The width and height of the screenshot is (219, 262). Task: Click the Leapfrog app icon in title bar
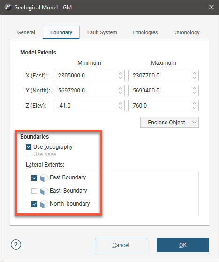8,8
